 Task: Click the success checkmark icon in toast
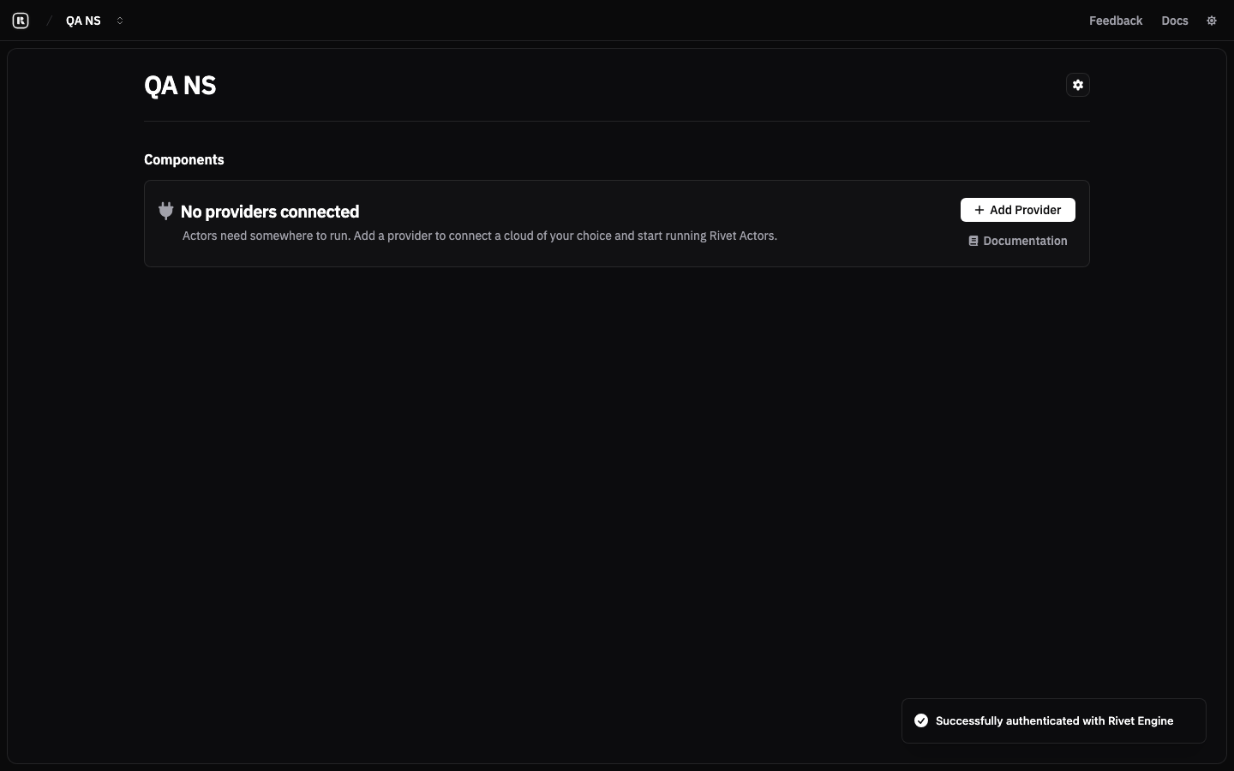click(921, 720)
